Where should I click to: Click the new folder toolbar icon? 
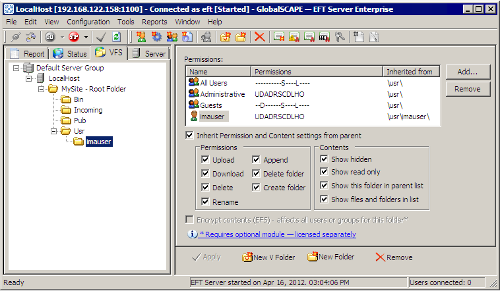pos(241,38)
